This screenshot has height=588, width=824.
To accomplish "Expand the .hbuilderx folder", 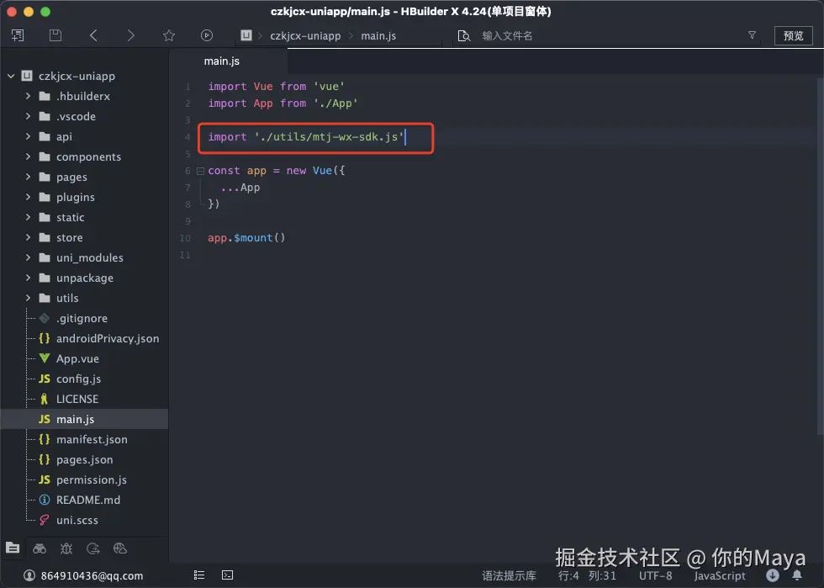I will (x=28, y=96).
